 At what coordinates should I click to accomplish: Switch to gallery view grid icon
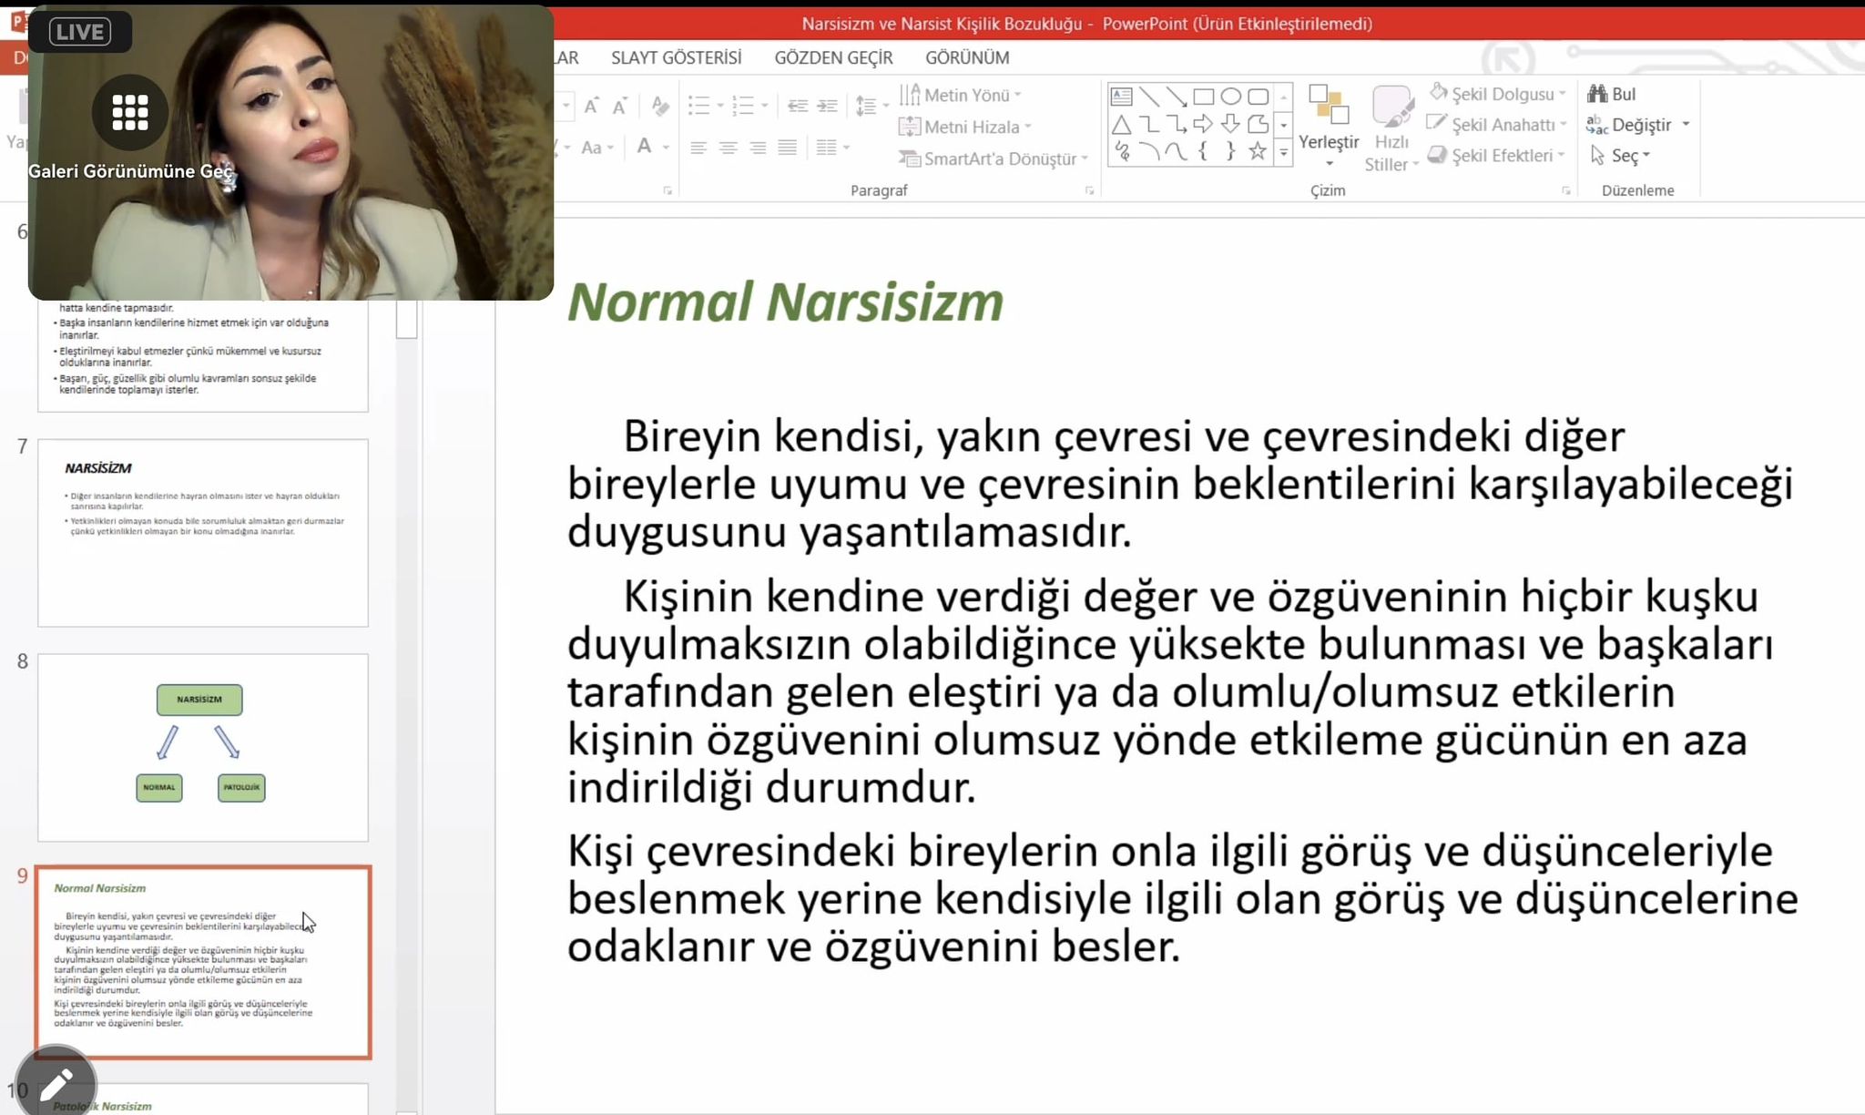[129, 113]
